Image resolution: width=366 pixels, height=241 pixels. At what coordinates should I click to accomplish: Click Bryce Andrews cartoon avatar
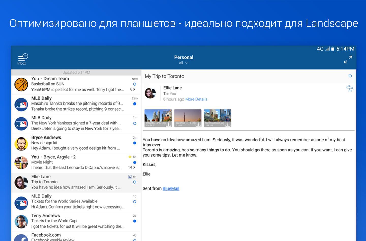coord(21,144)
